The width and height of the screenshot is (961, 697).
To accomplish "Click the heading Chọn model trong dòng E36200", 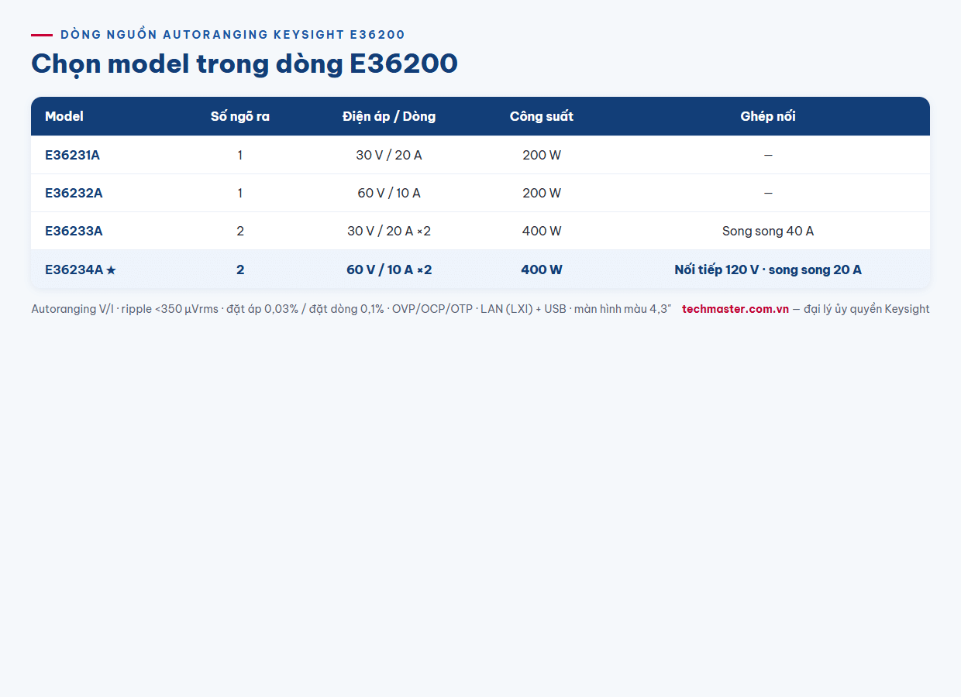I will 244,64.
